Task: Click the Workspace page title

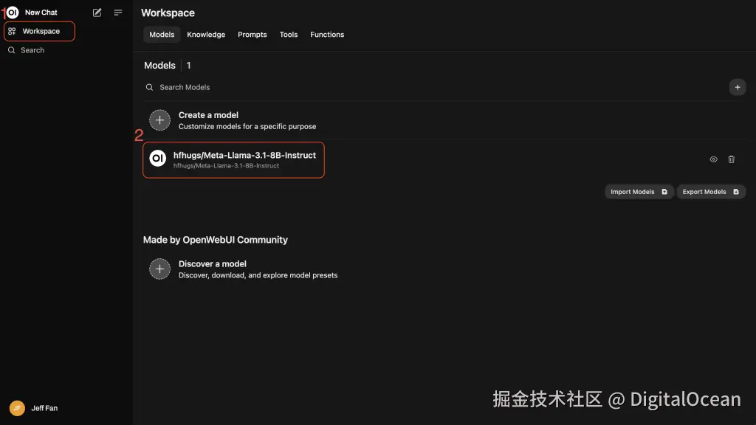Action: (x=168, y=13)
